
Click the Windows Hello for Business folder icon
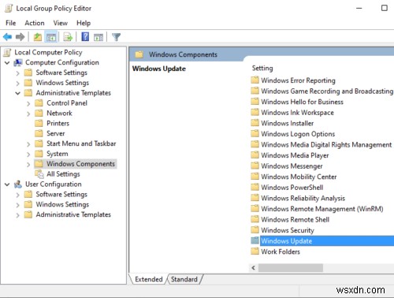(255, 102)
